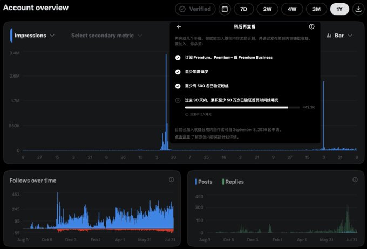Image resolution: width=367 pixels, height=249 pixels.
Task: Click the September 8, 2026 date text
Action: pos(250,129)
